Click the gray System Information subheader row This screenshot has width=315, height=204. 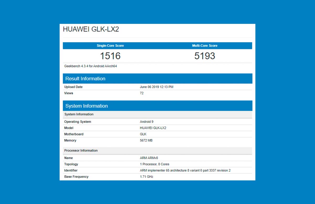(x=157, y=114)
